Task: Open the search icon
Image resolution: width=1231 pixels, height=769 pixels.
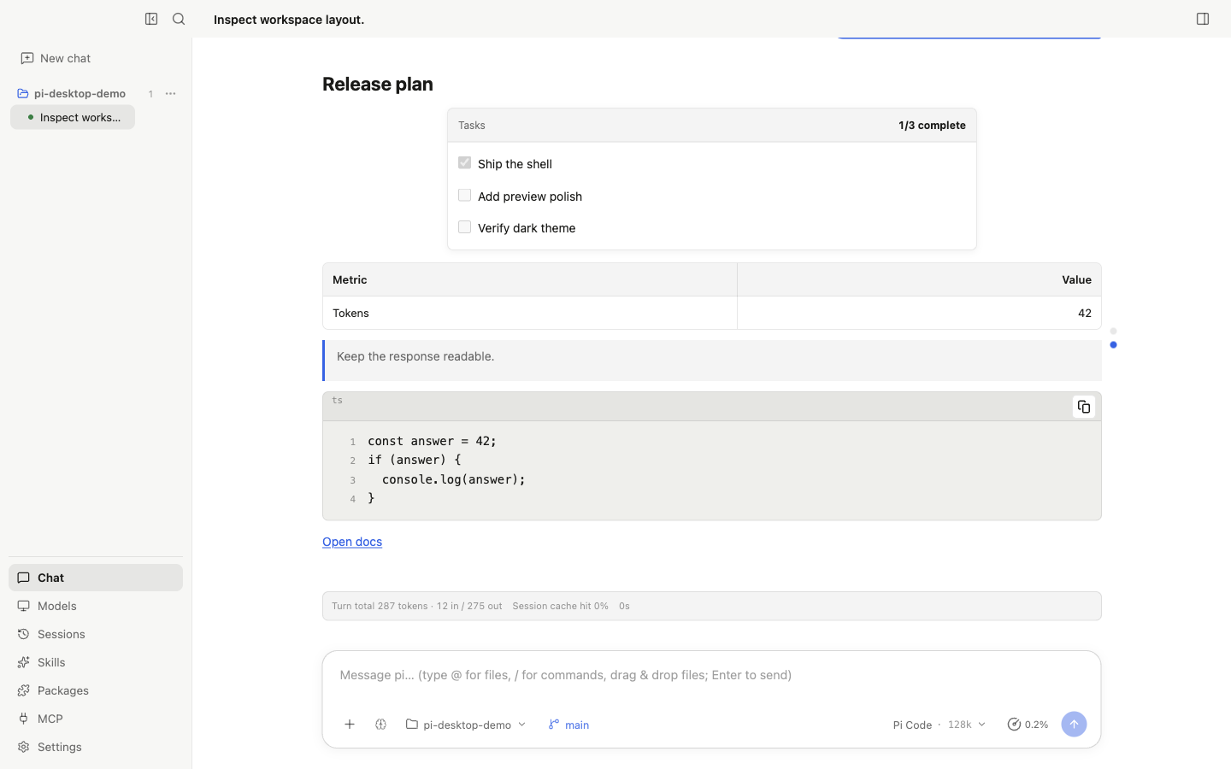Action: coord(179,19)
